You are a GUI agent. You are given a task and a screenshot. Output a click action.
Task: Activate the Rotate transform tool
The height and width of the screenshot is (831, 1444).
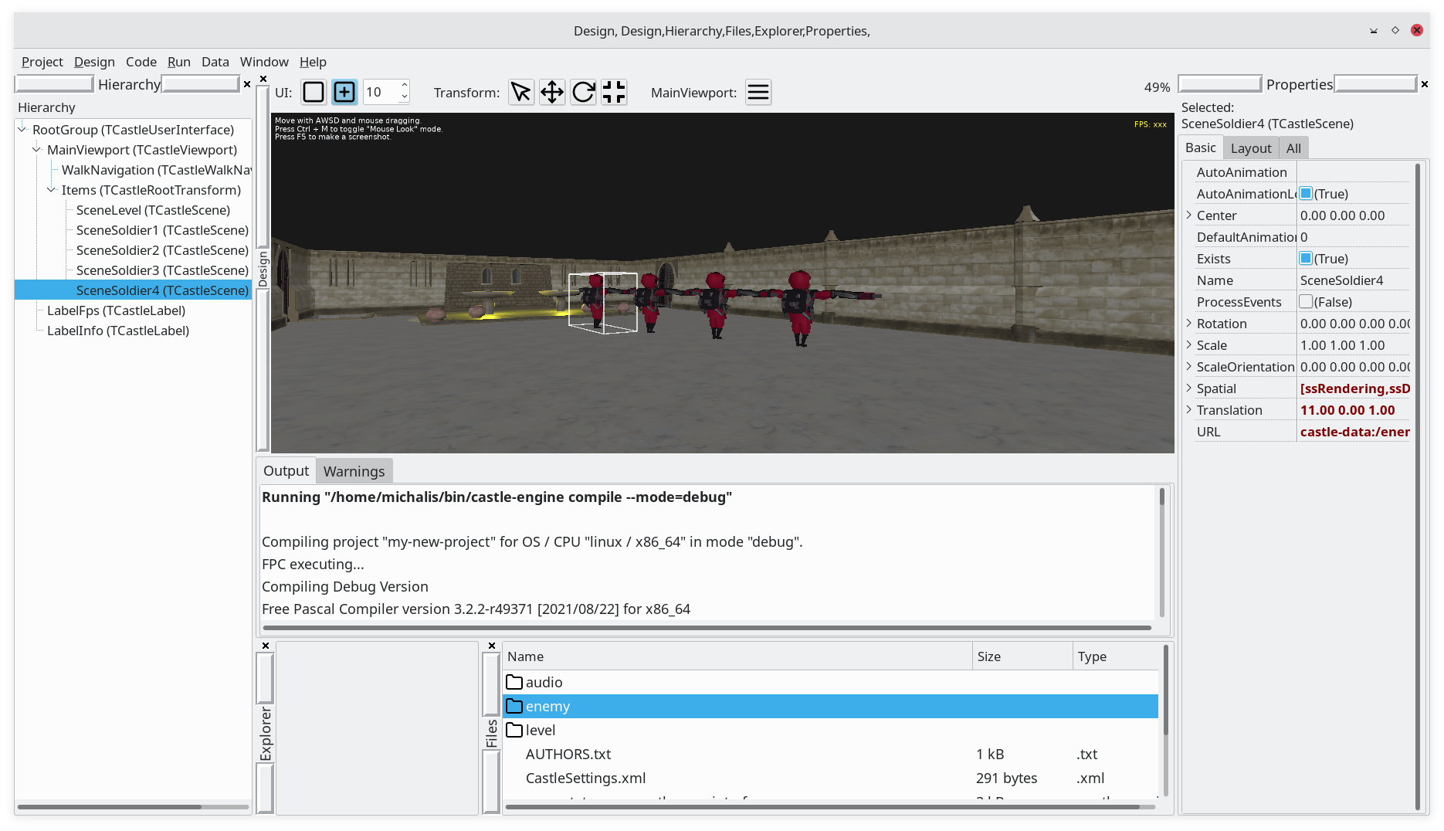click(582, 92)
